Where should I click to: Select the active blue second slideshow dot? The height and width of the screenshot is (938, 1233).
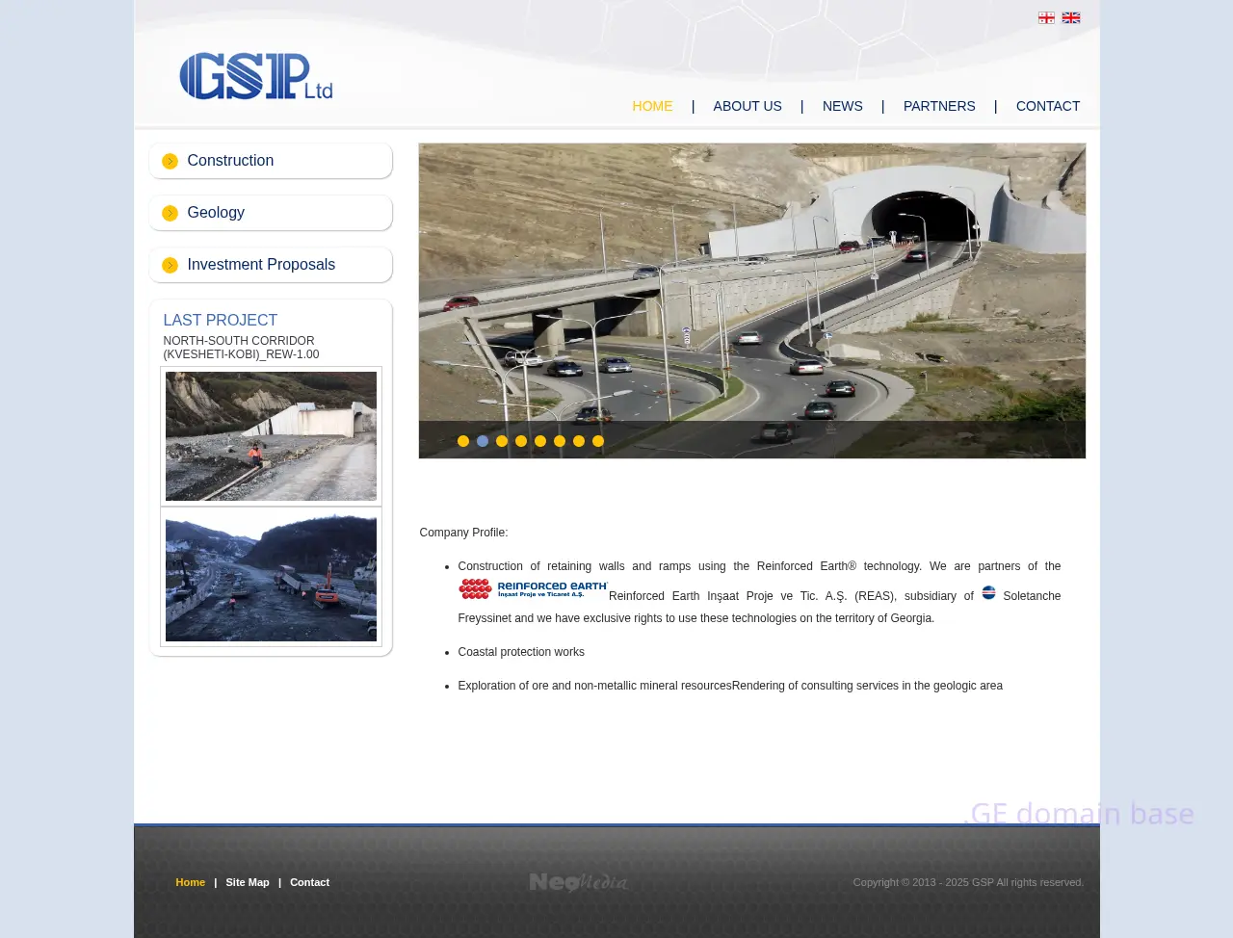click(x=483, y=441)
